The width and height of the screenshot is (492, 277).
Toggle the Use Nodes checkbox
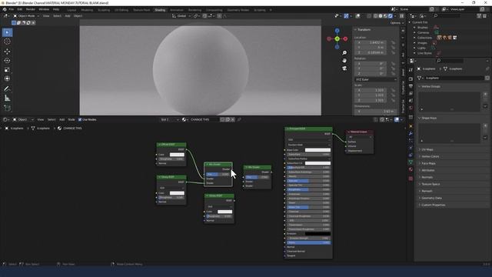pos(80,120)
